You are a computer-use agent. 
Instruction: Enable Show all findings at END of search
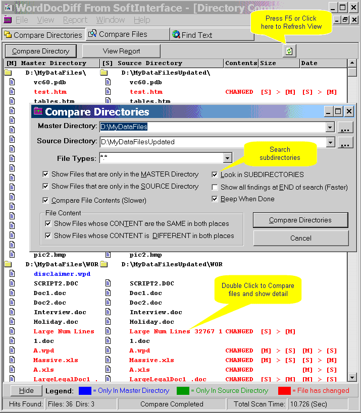pyautogui.click(x=215, y=187)
